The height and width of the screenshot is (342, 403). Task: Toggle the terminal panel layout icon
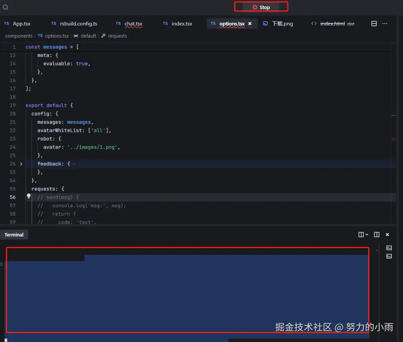point(377,235)
